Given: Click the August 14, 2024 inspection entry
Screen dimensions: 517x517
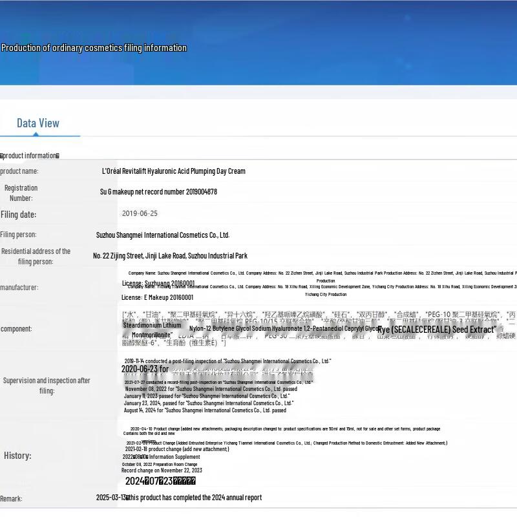Looking at the screenshot, I should pyautogui.click(x=205, y=410).
